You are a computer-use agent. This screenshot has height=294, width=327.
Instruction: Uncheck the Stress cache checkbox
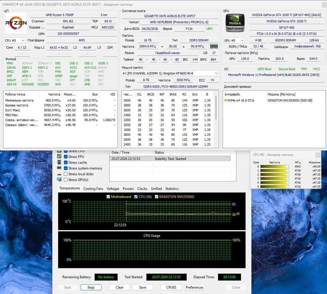[66, 162]
